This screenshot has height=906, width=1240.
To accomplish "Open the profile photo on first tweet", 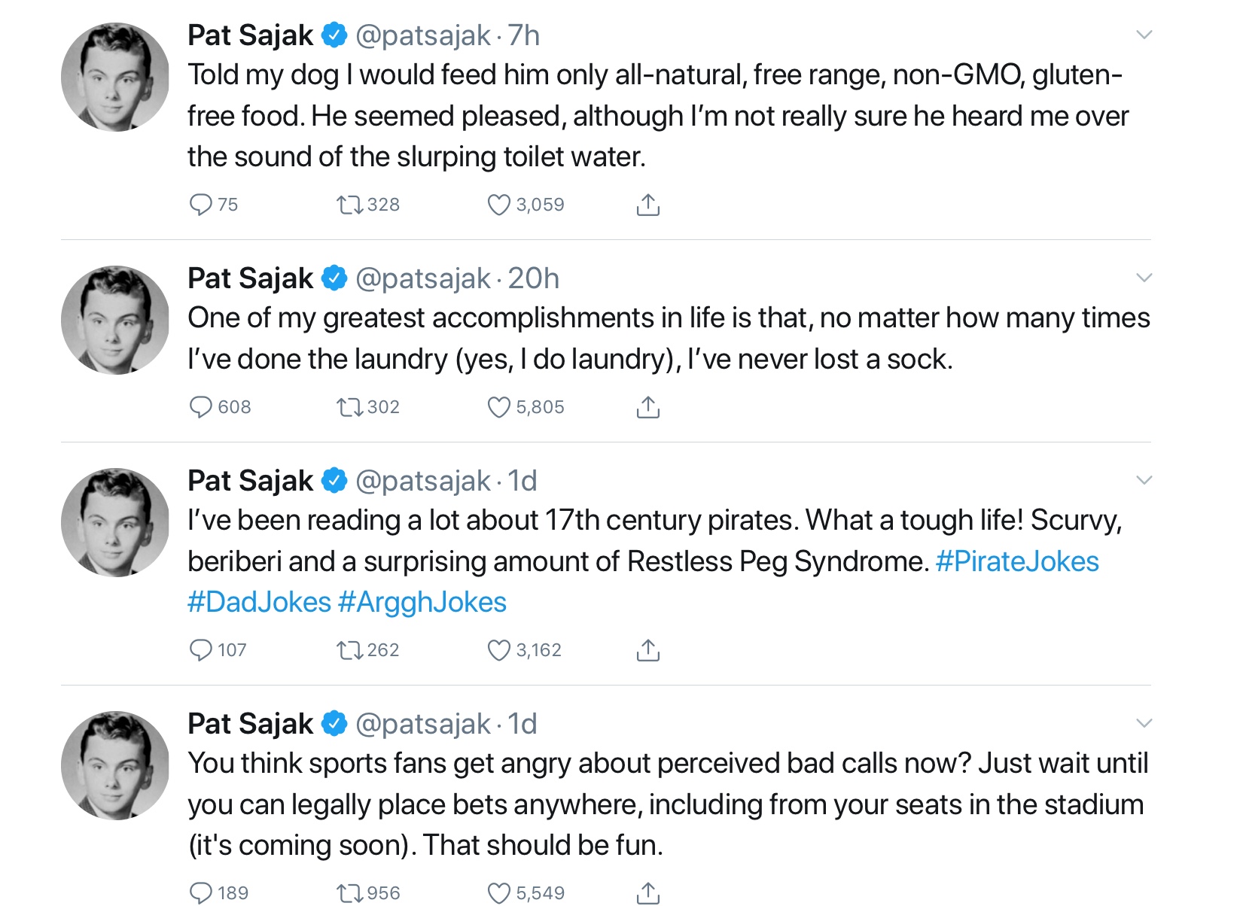I will 115,77.
